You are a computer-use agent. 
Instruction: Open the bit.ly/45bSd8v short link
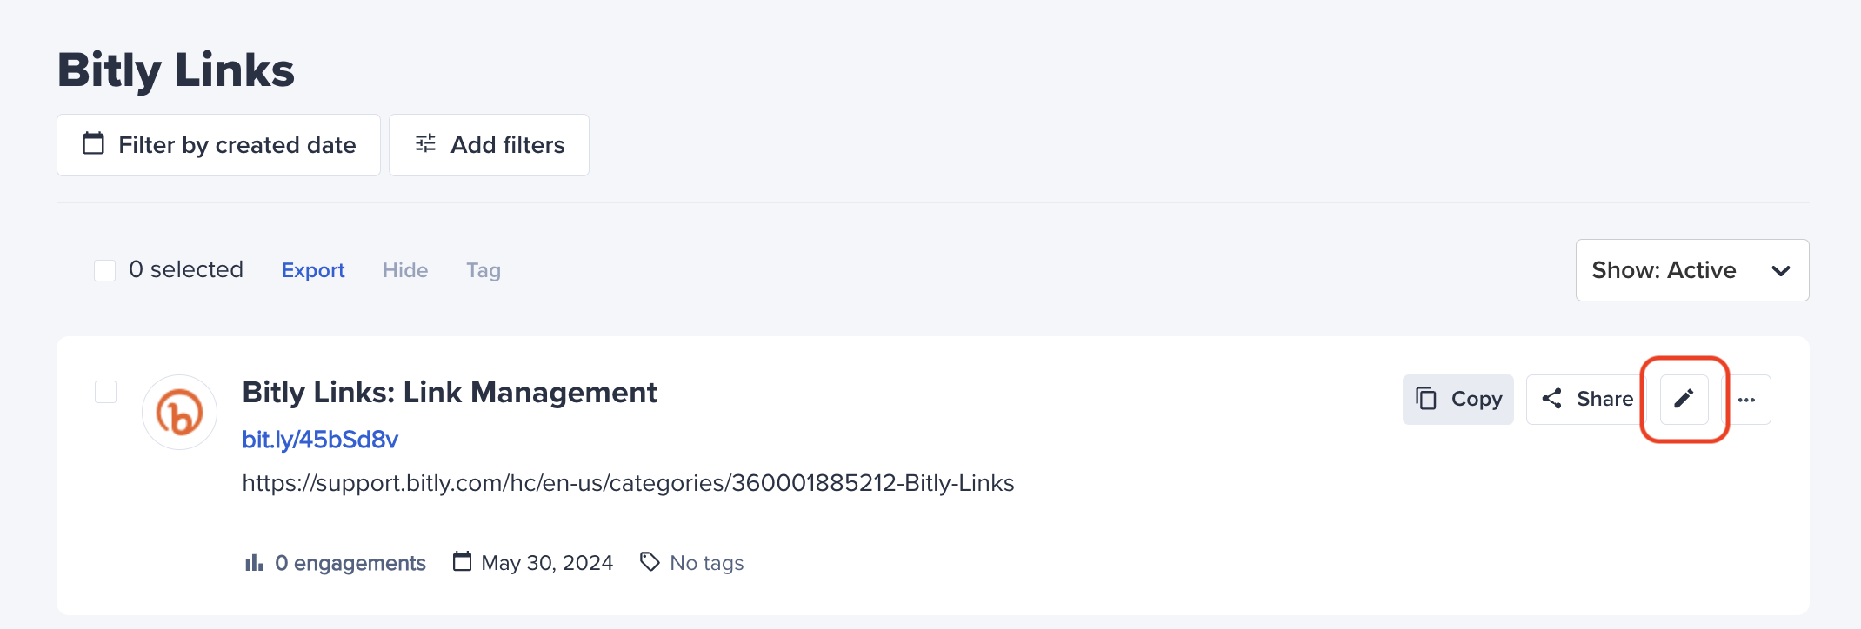320,439
